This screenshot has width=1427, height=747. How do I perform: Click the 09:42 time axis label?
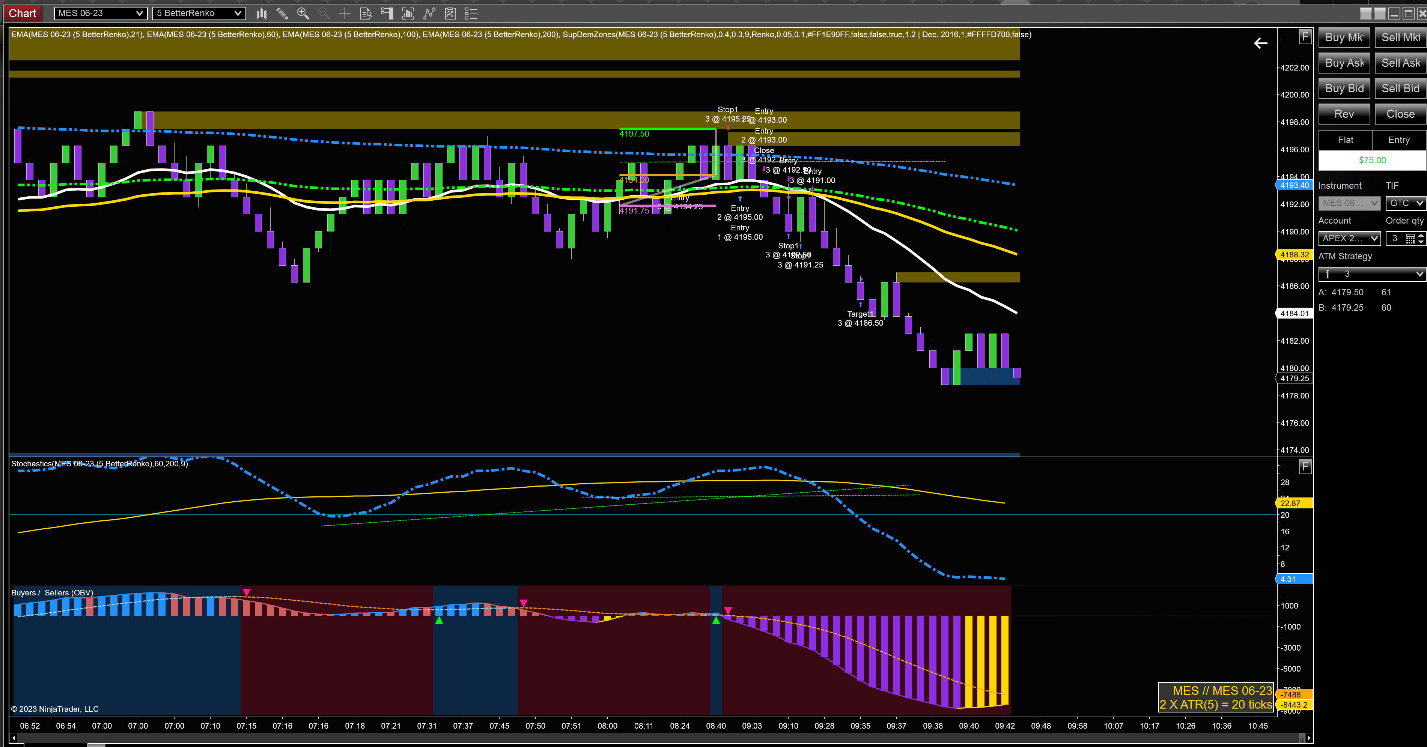point(1005,726)
